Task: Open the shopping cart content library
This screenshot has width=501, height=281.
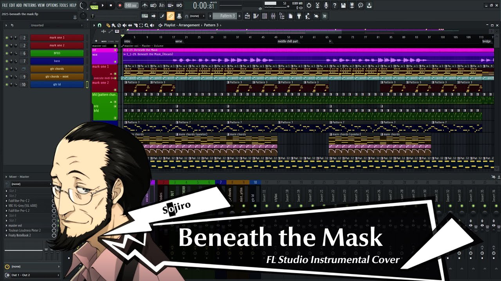Action: (x=324, y=16)
